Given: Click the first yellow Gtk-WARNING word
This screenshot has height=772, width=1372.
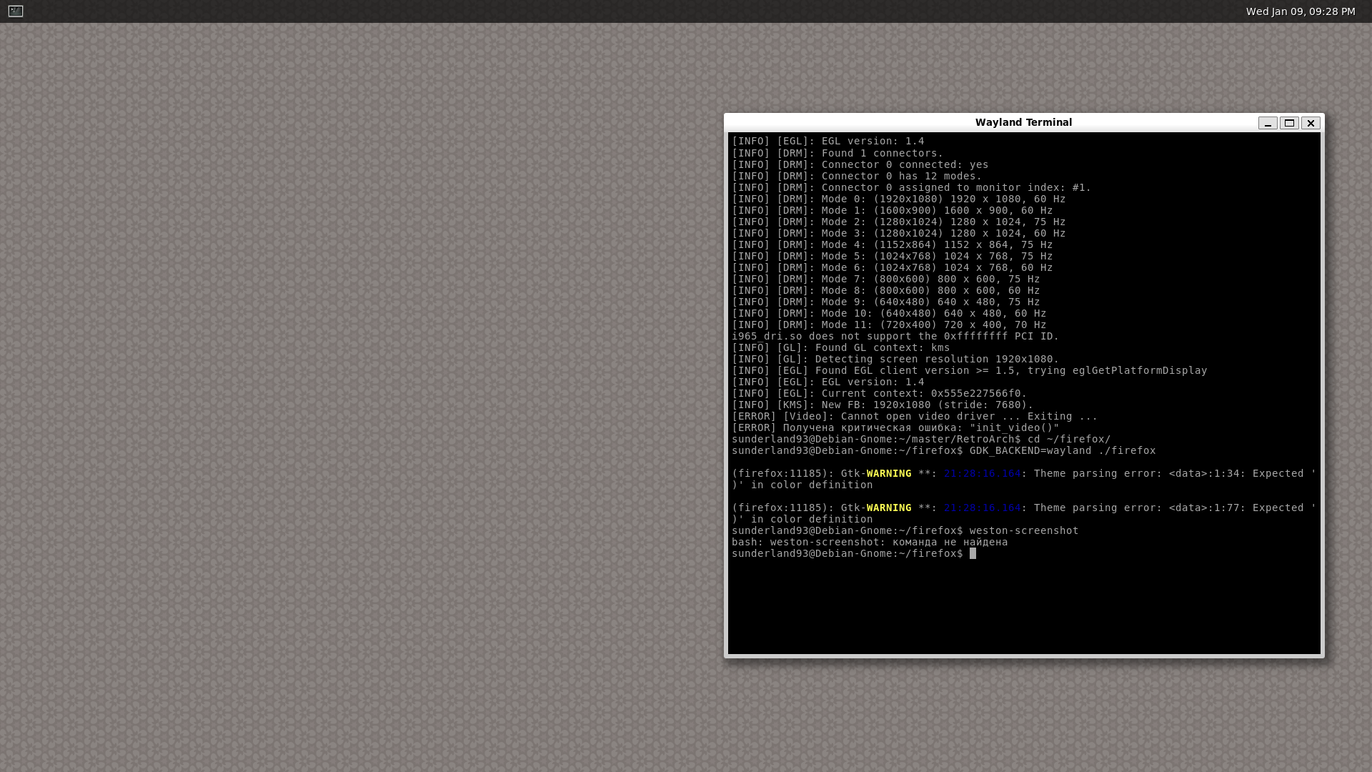Looking at the screenshot, I should tap(888, 473).
